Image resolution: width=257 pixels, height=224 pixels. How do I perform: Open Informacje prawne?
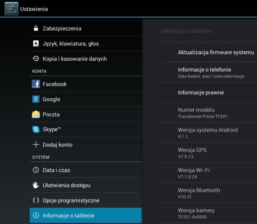coord(201,93)
